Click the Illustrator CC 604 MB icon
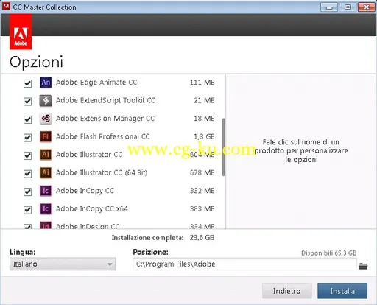377x305 pixels. tap(46, 155)
